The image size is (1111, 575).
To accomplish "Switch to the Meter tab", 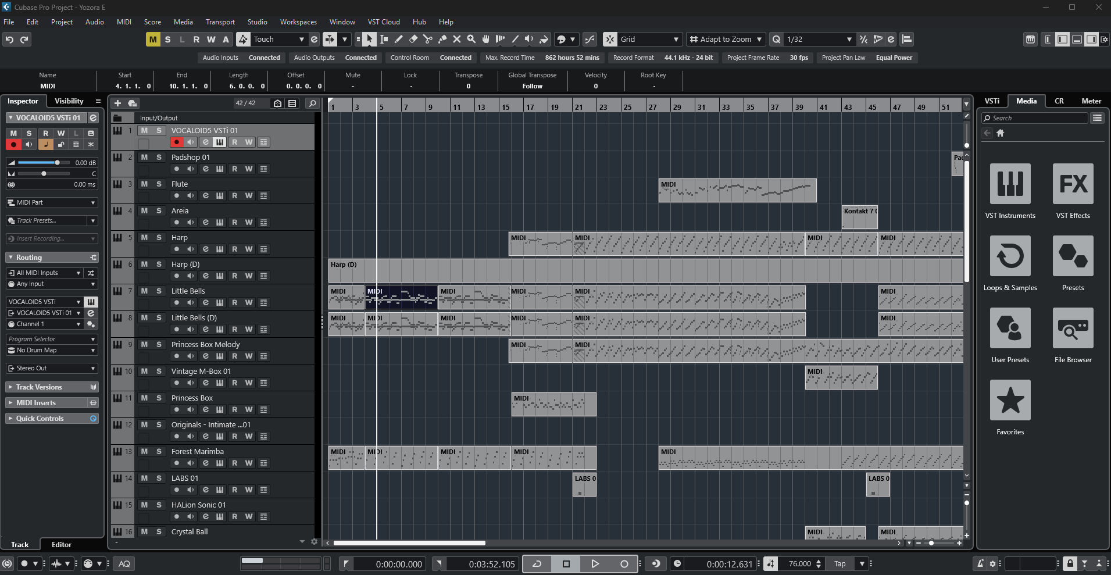I will (x=1091, y=101).
